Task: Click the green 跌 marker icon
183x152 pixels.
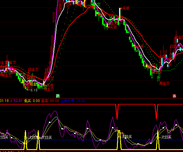Action: tap(58, 96)
